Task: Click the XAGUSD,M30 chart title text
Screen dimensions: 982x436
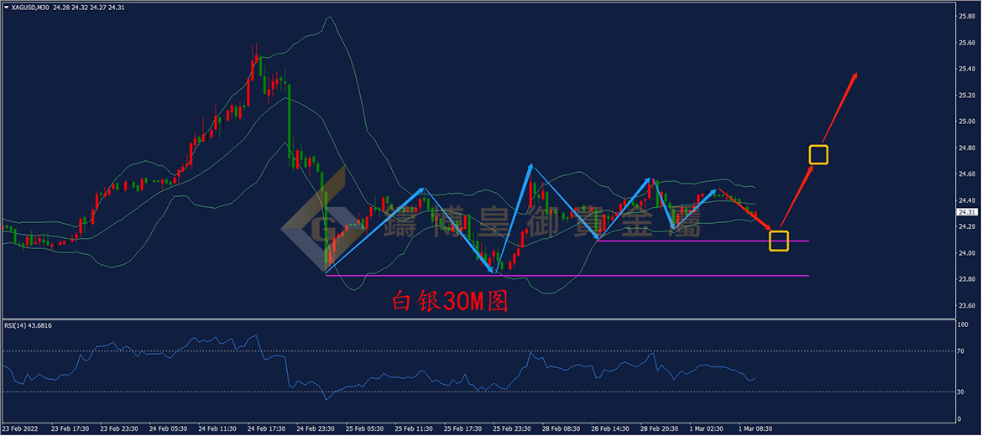Action: (x=30, y=8)
